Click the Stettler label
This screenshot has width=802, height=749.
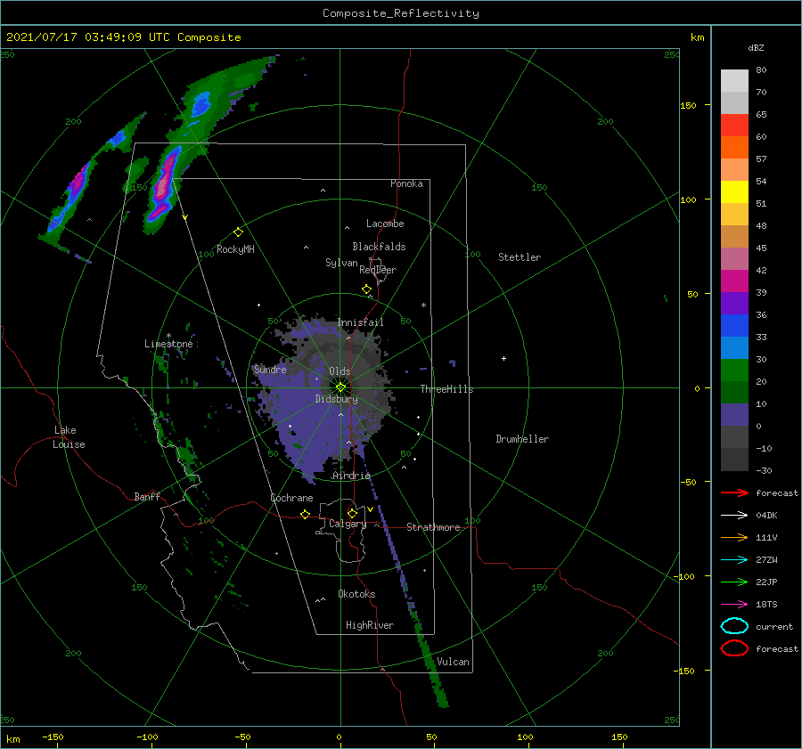click(520, 257)
